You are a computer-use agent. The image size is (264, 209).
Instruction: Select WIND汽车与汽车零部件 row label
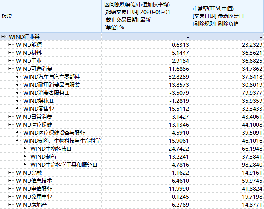click(x=52, y=77)
